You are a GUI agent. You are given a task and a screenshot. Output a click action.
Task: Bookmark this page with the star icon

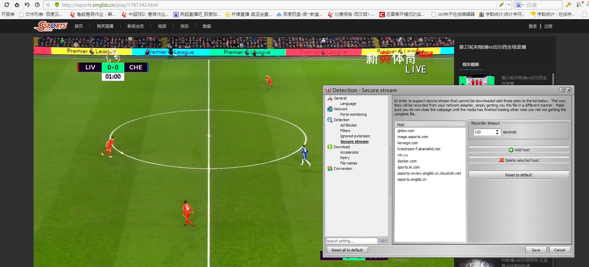pyautogui.click(x=48, y=5)
